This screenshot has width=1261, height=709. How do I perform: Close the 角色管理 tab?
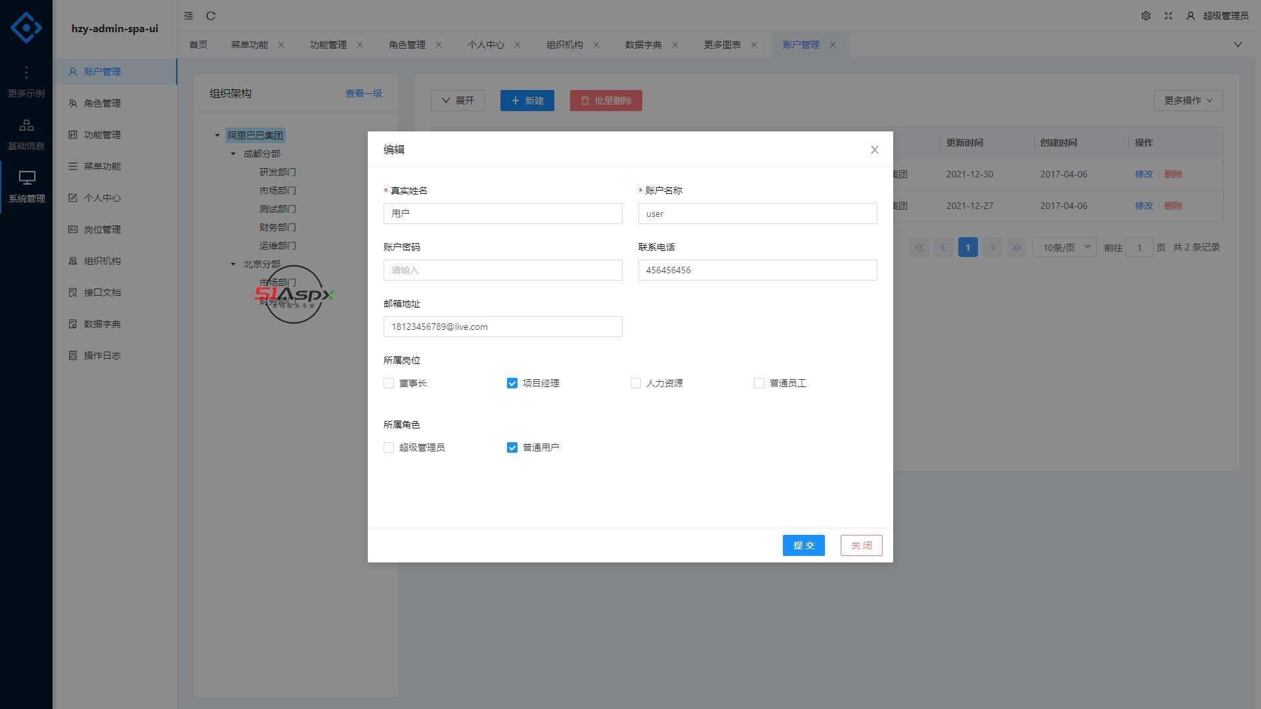point(439,45)
